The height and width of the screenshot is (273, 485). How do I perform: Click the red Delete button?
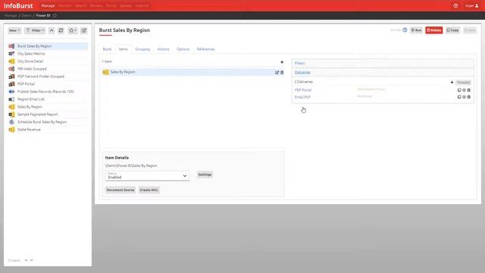point(434,30)
